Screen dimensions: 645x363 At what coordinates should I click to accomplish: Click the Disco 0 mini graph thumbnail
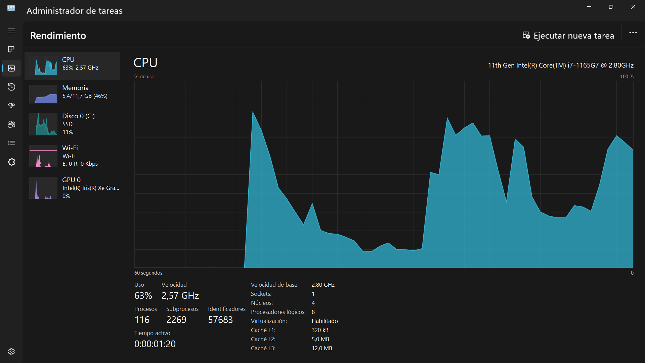43,124
